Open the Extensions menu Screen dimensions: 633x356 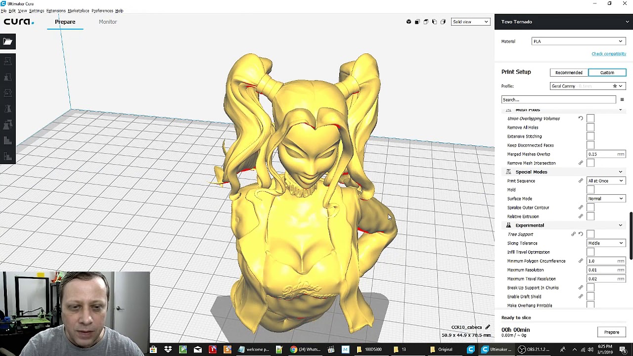coord(56,11)
